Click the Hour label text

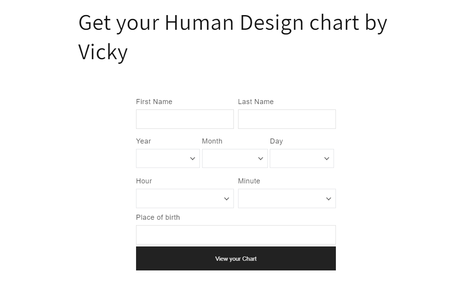tap(144, 181)
